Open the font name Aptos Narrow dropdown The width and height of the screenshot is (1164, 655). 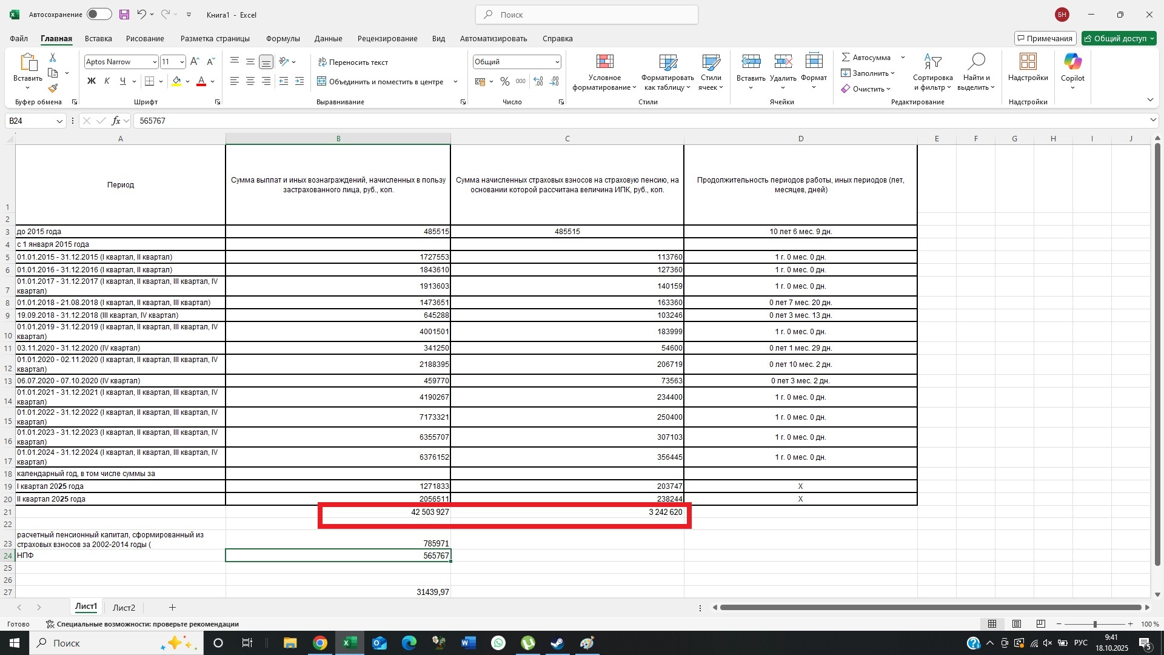[155, 62]
